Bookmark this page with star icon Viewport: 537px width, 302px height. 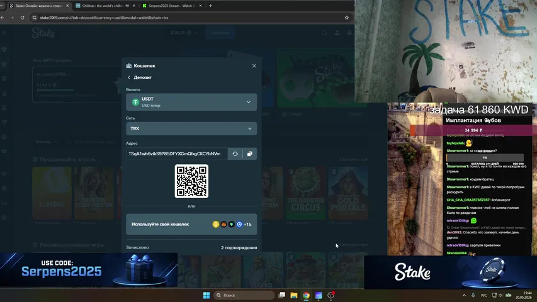click(347, 18)
